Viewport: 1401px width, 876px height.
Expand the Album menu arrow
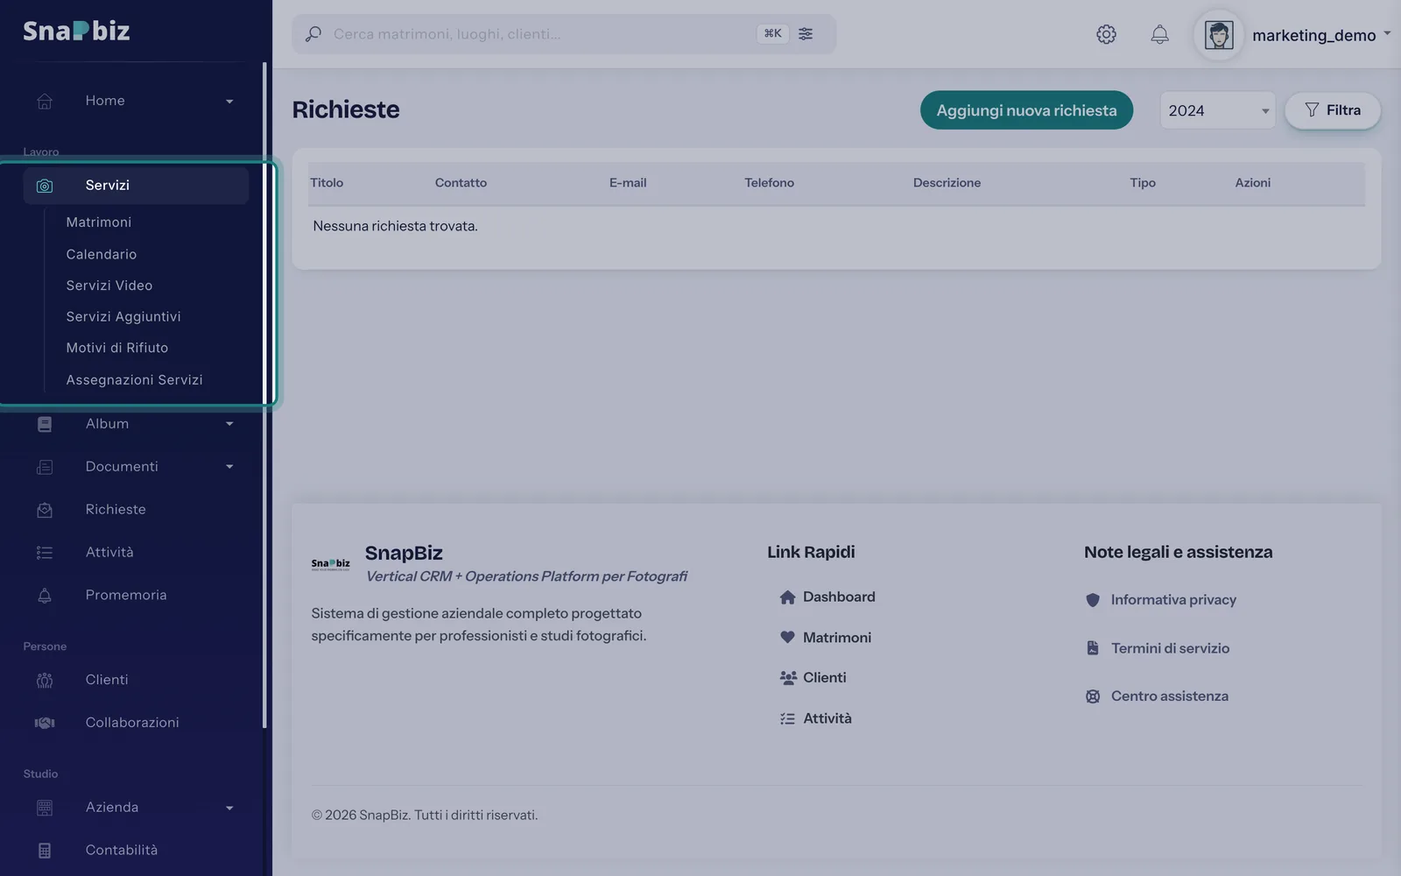click(x=229, y=424)
